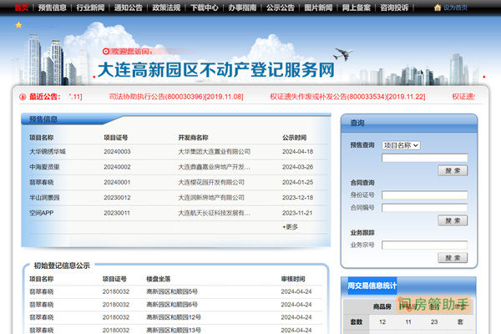501x334 pixels.
Task: Click the site title 大连高新园区不动产登记服务网
Action: click(216, 70)
